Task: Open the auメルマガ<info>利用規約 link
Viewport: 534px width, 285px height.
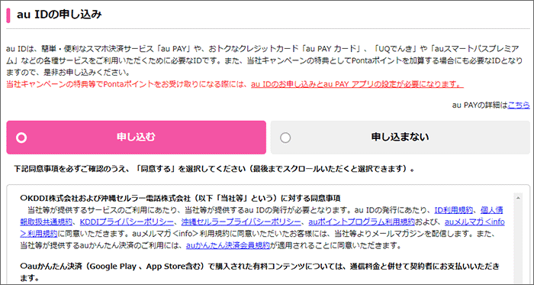Action: coord(474,222)
